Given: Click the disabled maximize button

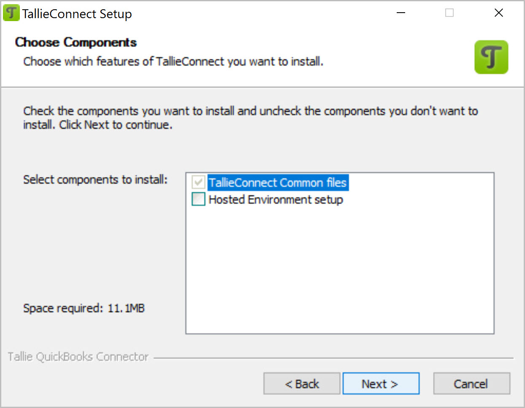Looking at the screenshot, I should (449, 13).
